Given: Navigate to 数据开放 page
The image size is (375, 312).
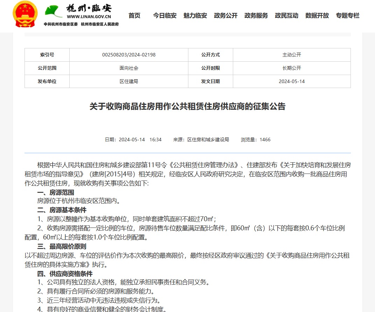Looking at the screenshot, I should [x=317, y=15].
